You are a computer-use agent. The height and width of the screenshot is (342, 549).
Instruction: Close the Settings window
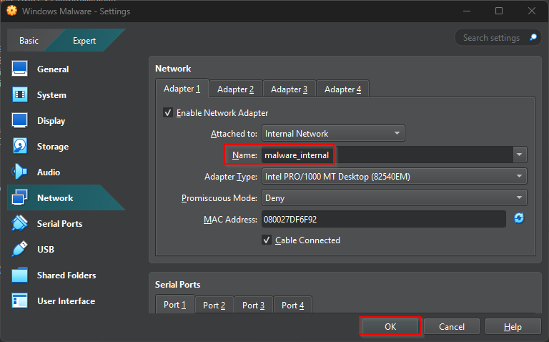[532, 11]
